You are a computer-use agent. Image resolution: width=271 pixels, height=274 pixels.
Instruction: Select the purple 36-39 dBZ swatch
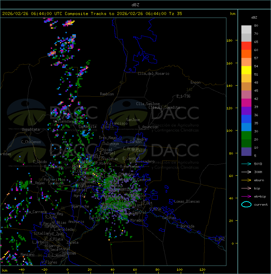pos(246,111)
